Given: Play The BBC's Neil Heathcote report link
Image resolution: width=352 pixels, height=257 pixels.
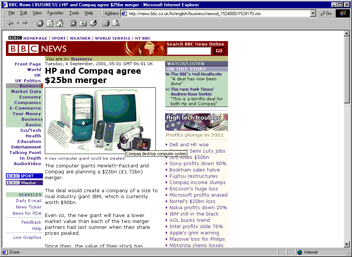Looking at the screenshot, I should coord(196,74).
